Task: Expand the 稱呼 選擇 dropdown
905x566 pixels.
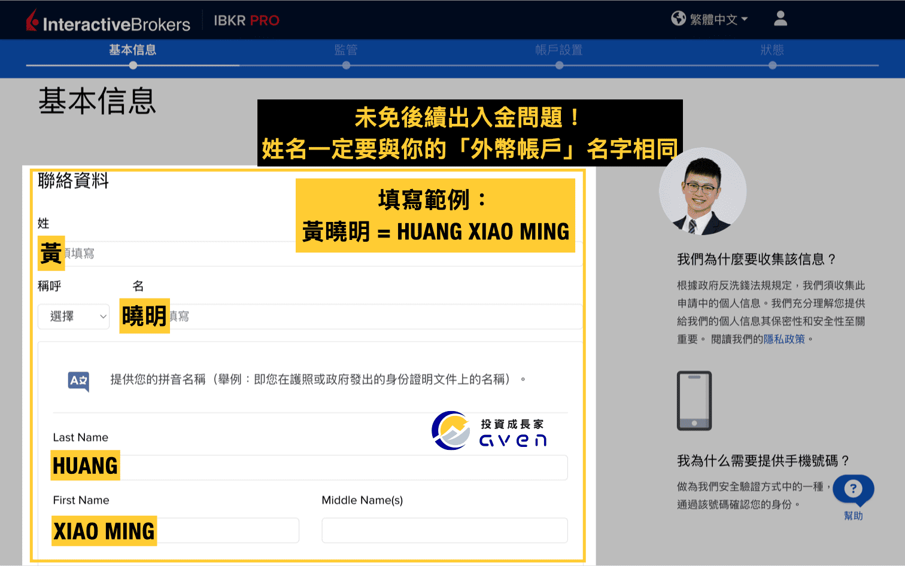Action: 74,317
